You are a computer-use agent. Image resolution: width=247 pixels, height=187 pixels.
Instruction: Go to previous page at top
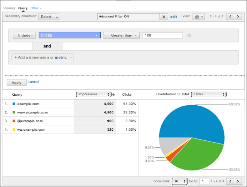pyautogui.click(x=230, y=17)
